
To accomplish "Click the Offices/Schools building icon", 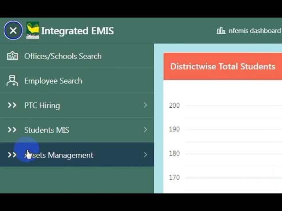I will (12, 56).
